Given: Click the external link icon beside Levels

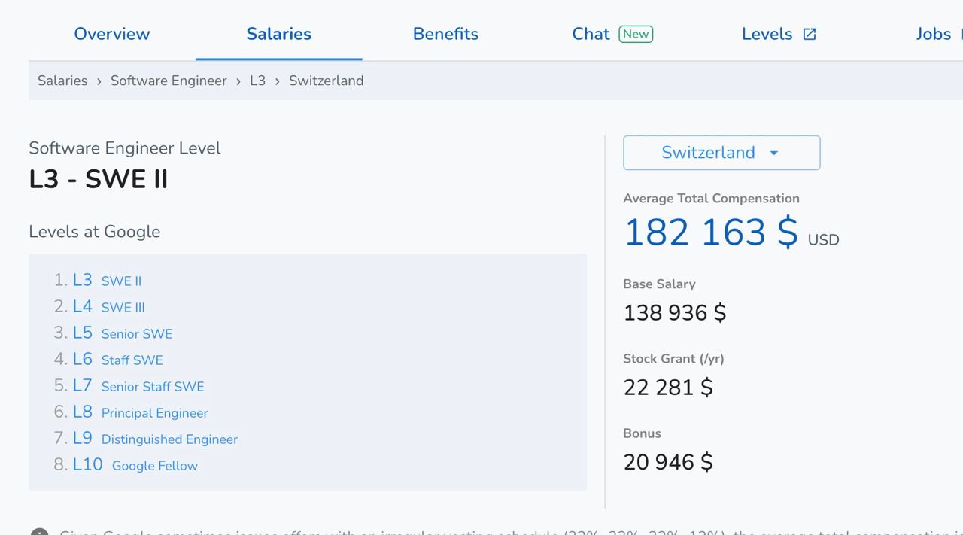Looking at the screenshot, I should coord(810,34).
